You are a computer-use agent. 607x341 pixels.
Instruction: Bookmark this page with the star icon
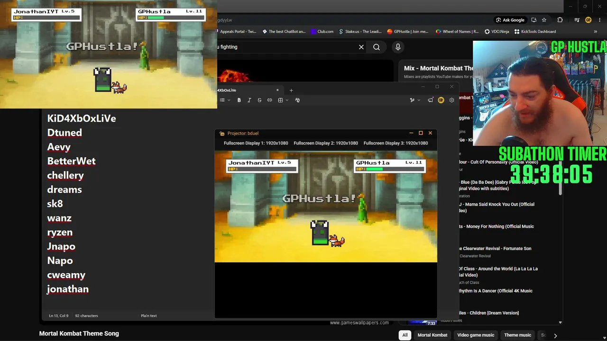544,20
